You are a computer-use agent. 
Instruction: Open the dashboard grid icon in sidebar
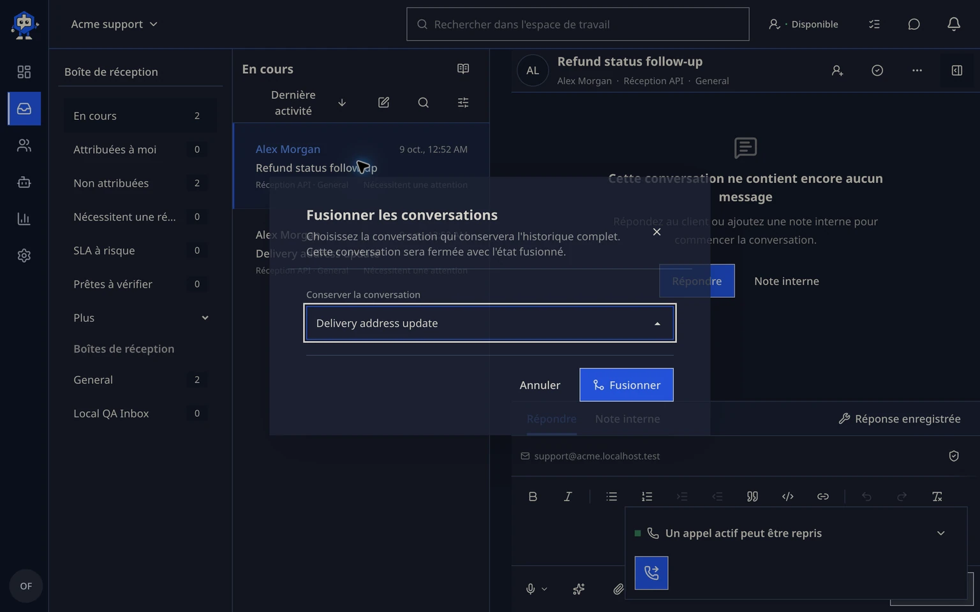point(24,72)
